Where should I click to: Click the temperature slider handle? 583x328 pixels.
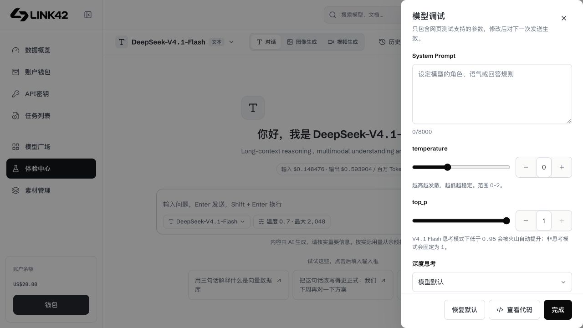tap(447, 167)
